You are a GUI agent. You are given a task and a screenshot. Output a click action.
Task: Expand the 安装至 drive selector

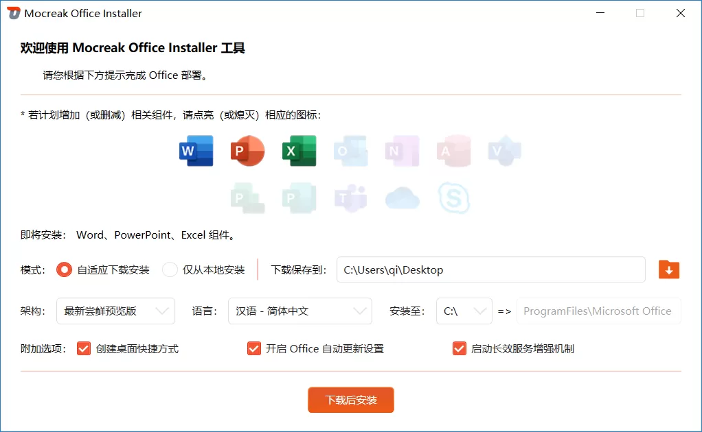[464, 311]
